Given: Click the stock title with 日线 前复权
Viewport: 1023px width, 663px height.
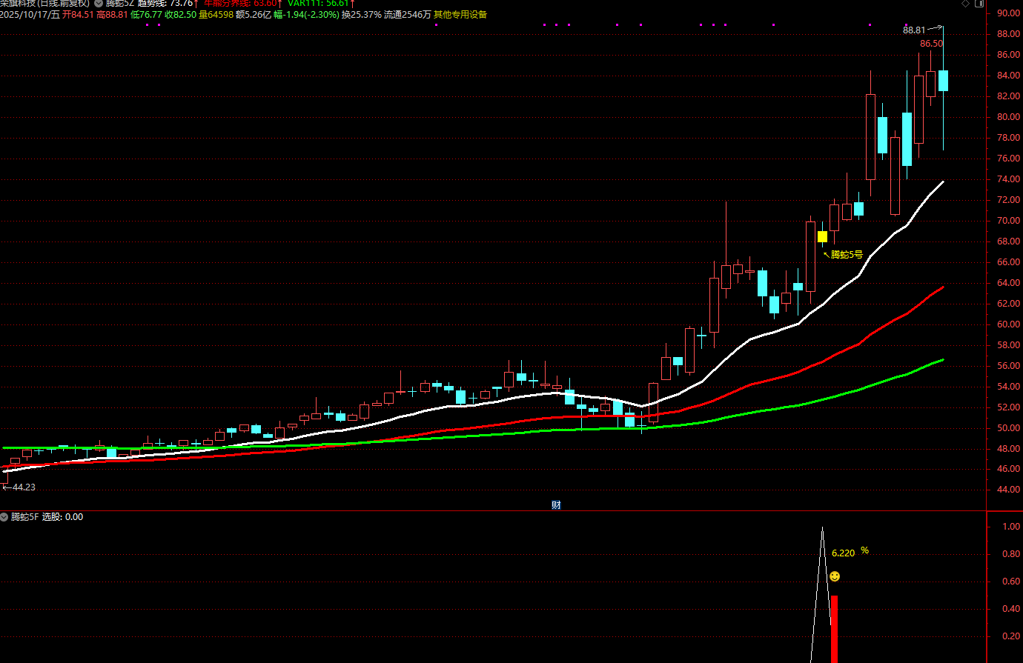Looking at the screenshot, I should click(44, 3).
